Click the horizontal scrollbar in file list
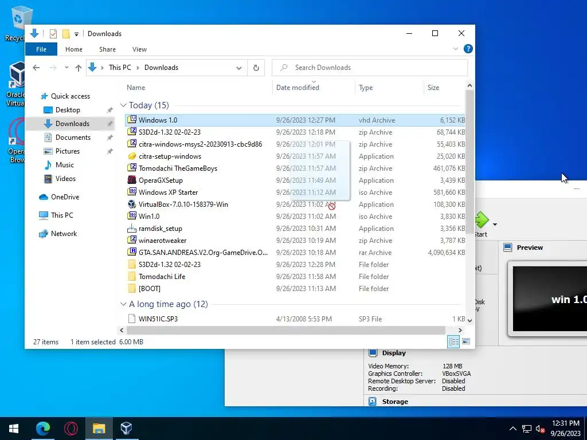 [x=285, y=331]
